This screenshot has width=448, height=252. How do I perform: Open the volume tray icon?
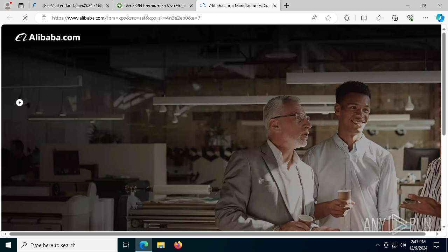(x=403, y=245)
